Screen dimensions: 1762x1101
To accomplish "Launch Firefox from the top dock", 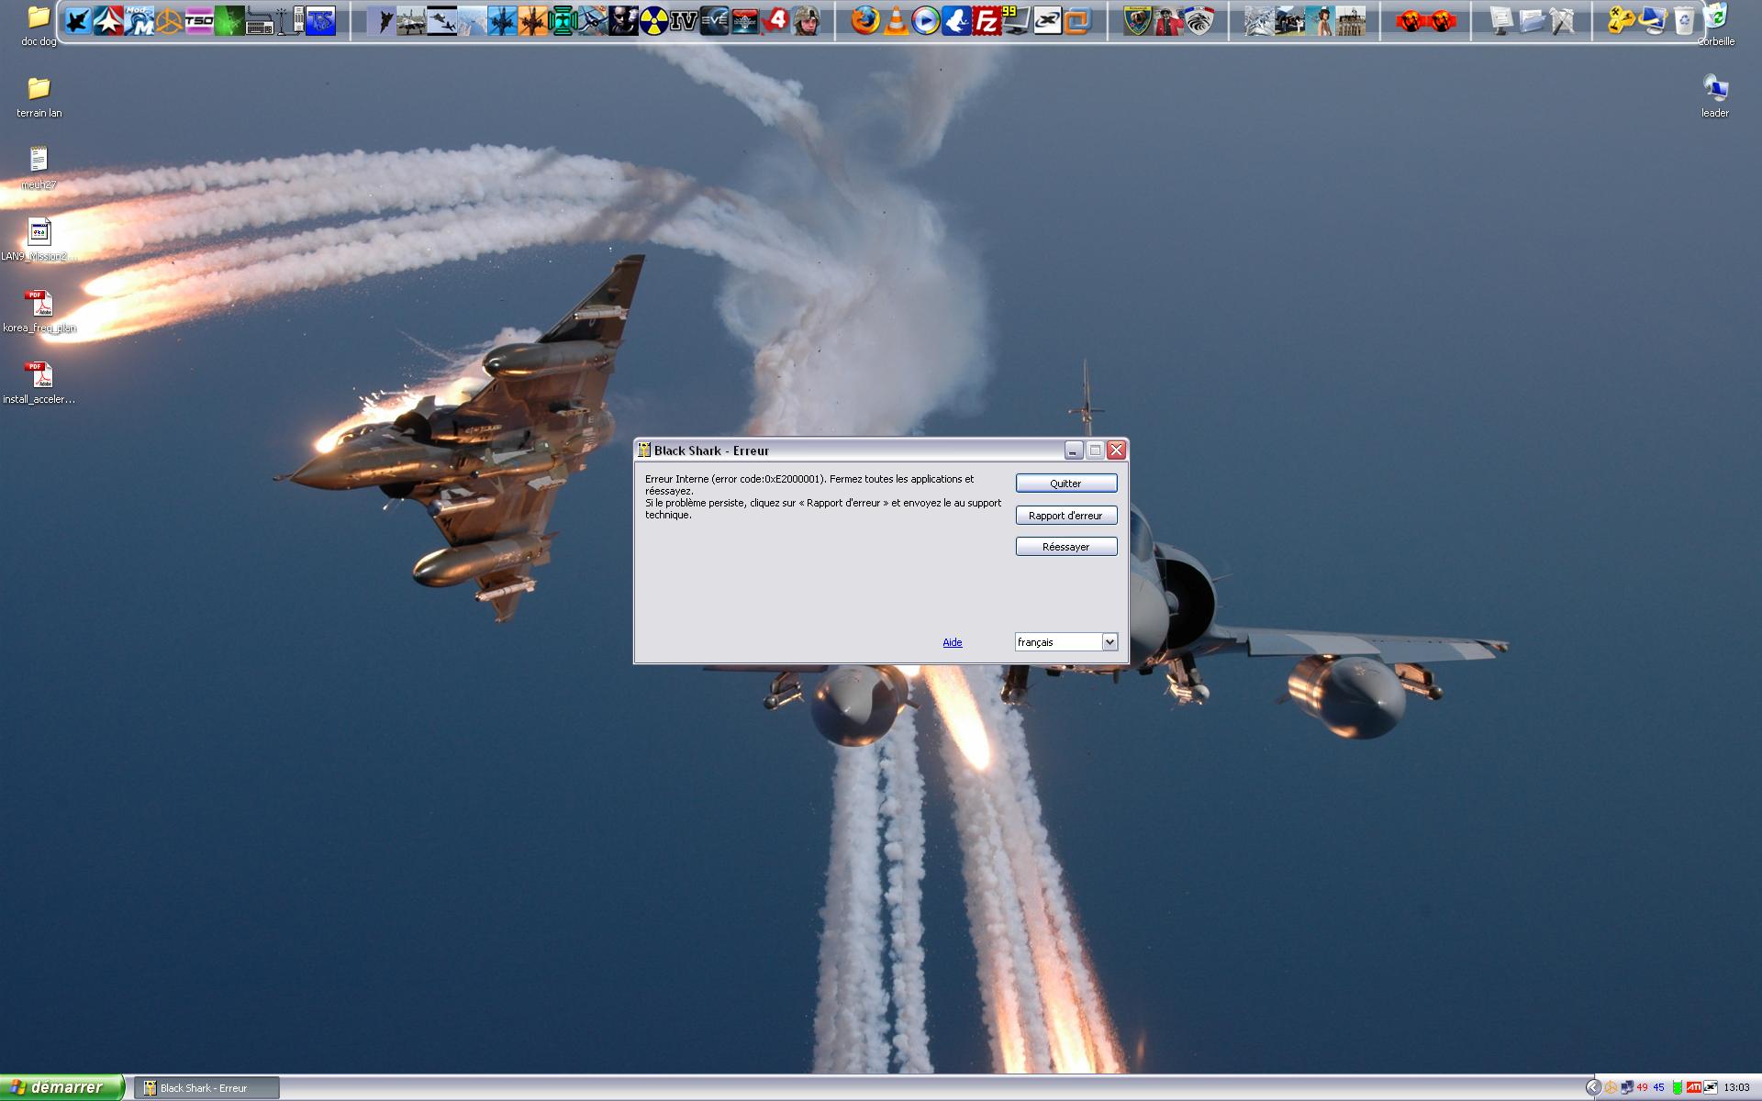I will [x=864, y=20].
